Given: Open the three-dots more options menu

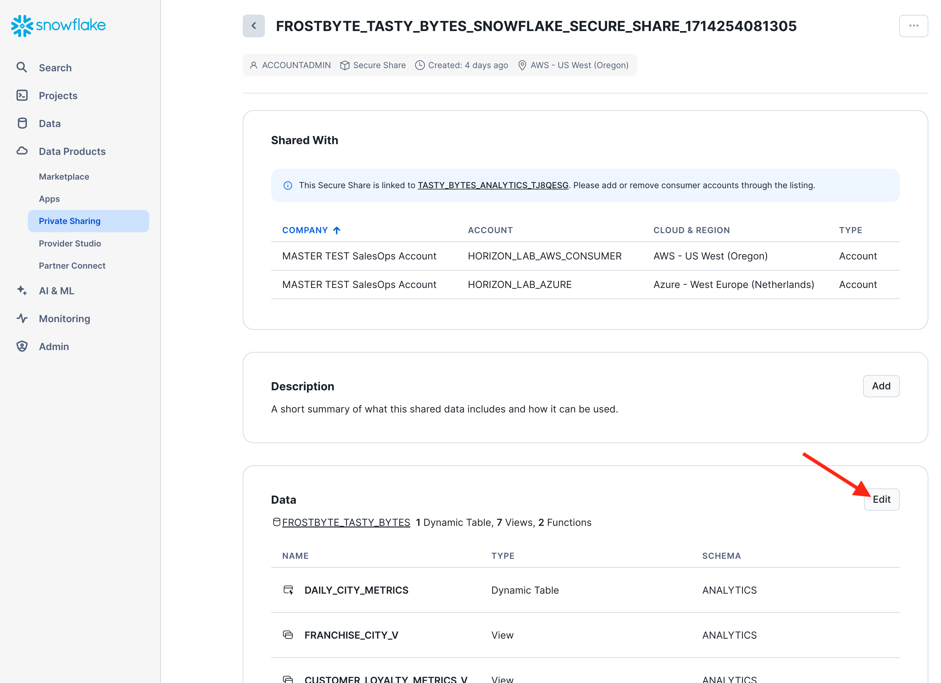Looking at the screenshot, I should (913, 26).
